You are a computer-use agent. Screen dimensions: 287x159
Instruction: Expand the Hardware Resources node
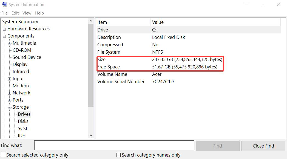tap(4, 29)
